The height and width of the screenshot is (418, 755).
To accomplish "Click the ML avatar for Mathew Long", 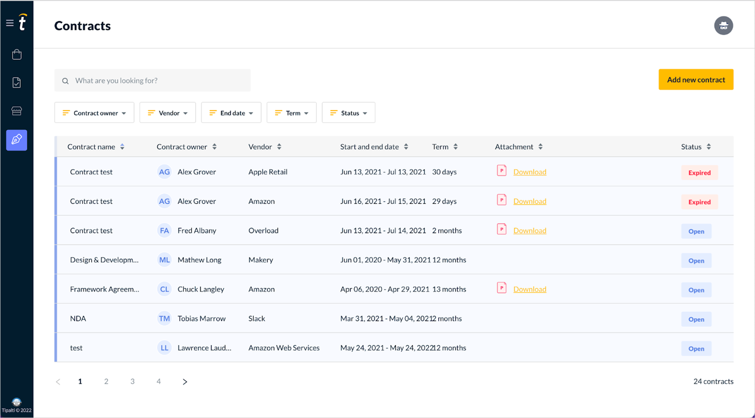I will click(164, 260).
